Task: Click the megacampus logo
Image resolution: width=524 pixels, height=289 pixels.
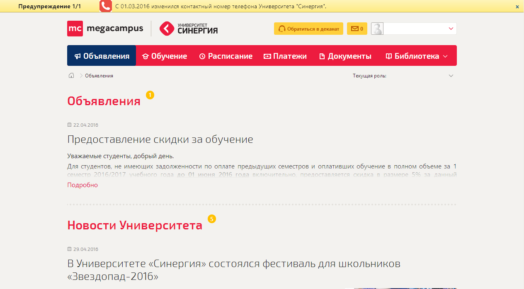Action: click(105, 29)
